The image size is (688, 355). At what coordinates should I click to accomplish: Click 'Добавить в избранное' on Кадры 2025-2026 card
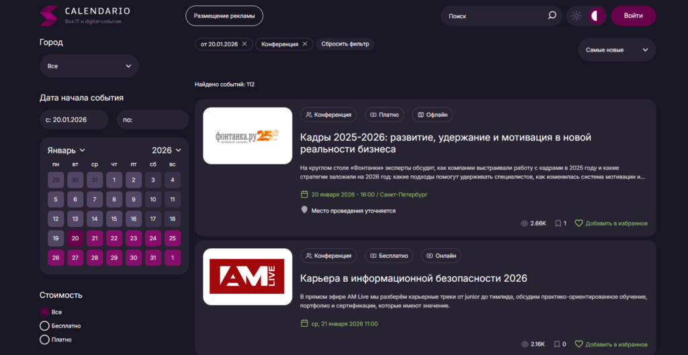617,223
